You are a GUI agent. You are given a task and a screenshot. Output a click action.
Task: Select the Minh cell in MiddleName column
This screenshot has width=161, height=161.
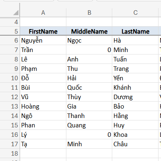(89, 144)
